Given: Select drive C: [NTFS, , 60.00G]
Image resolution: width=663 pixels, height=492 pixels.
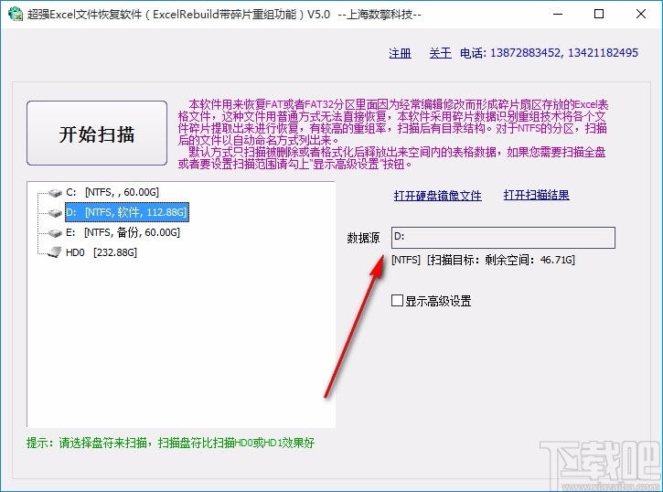Looking at the screenshot, I should point(112,192).
